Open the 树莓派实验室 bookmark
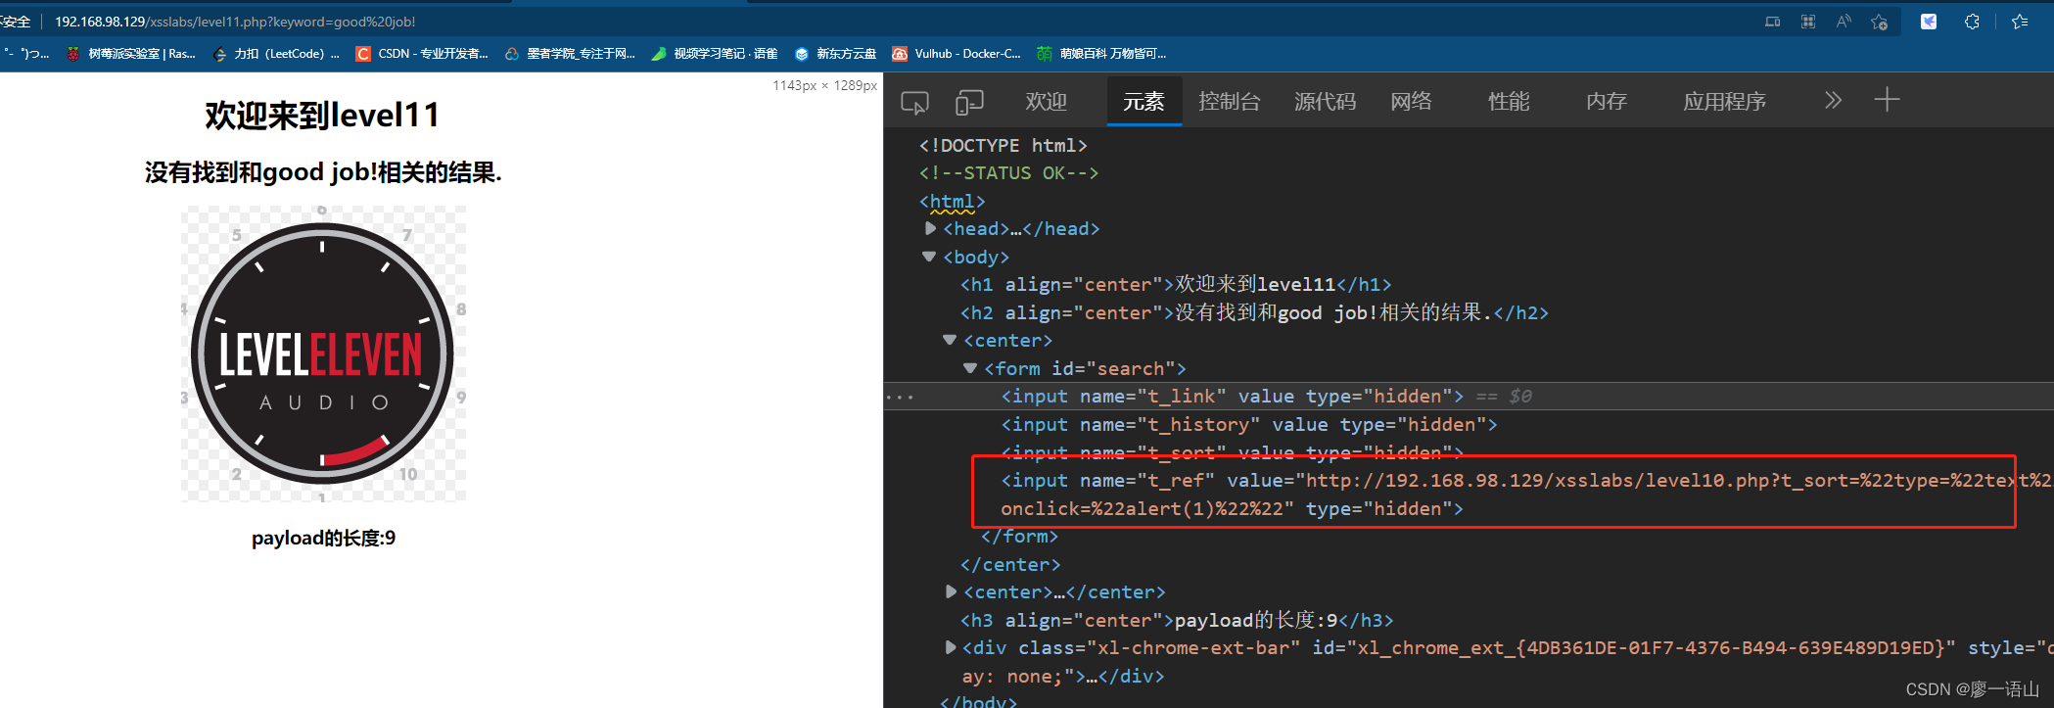Image resolution: width=2054 pixels, height=708 pixels. tap(130, 54)
